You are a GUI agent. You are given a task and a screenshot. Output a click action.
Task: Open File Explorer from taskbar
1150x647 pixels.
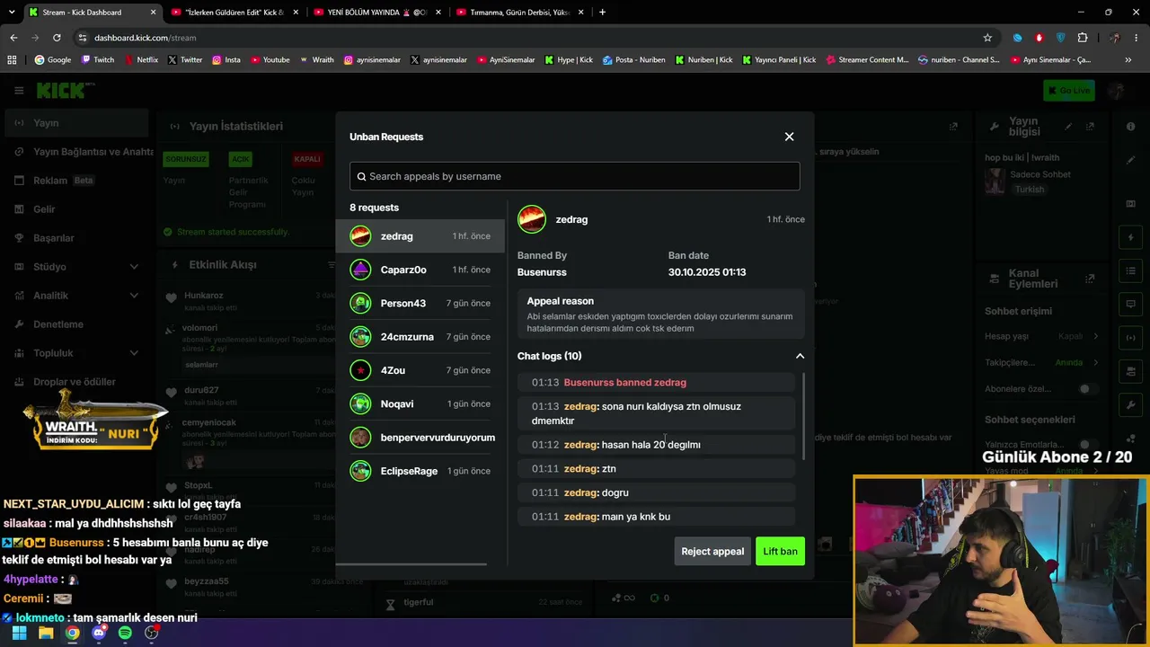point(46,633)
